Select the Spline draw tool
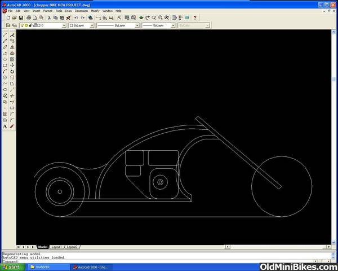 click(5, 84)
